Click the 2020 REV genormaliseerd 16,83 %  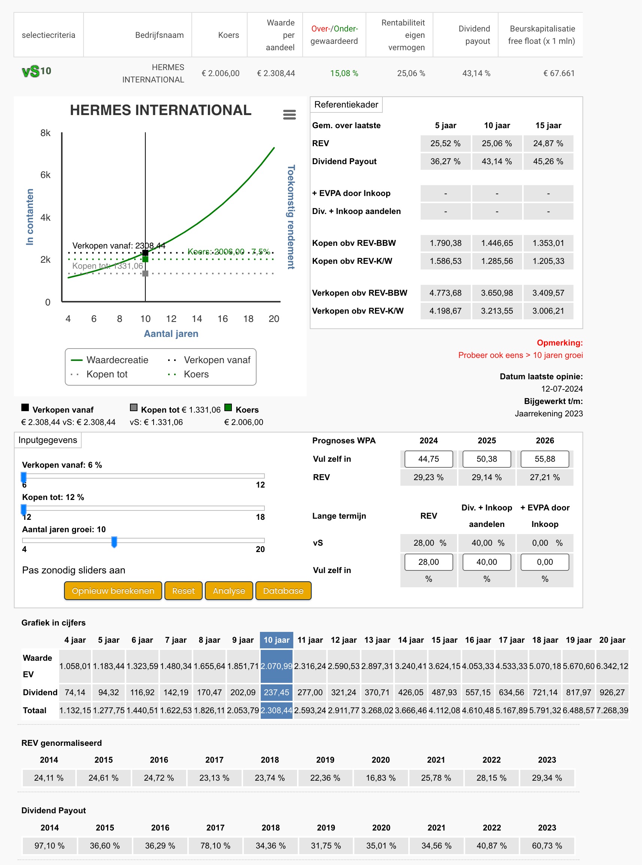(381, 778)
